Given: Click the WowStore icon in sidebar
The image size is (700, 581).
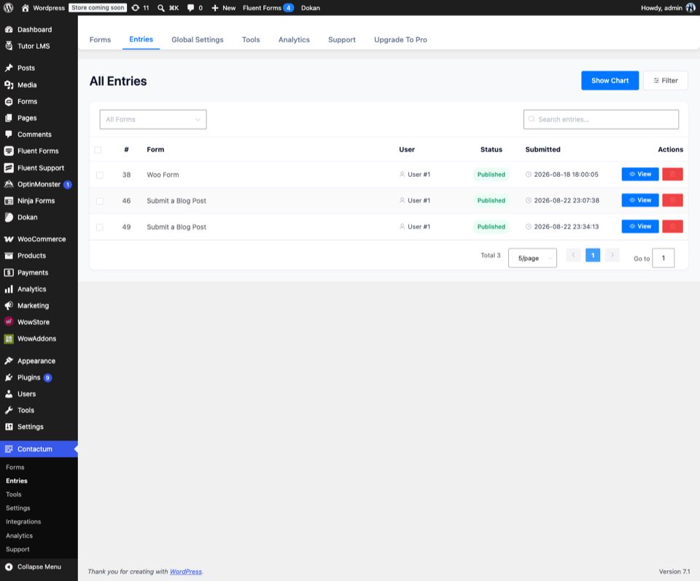Looking at the screenshot, I should click(x=9, y=322).
